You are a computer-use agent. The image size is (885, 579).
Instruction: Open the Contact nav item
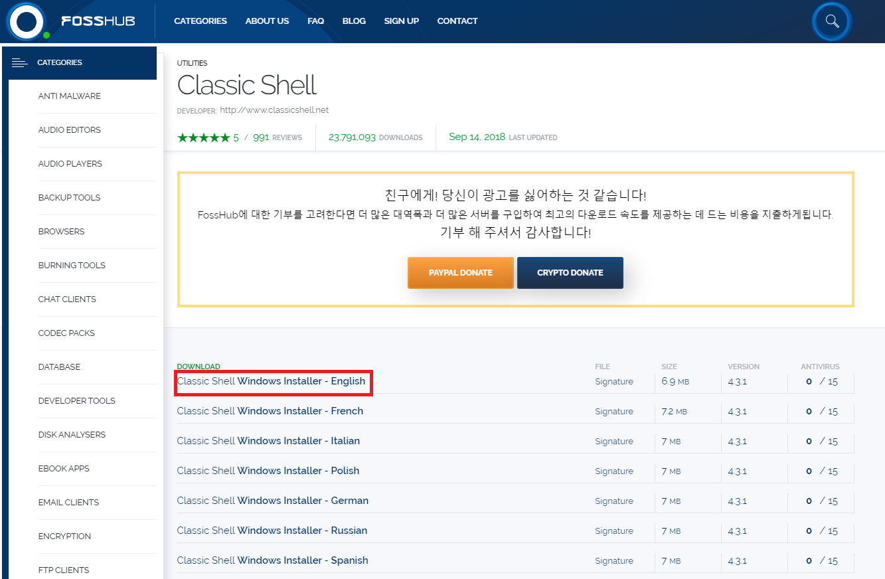point(457,21)
